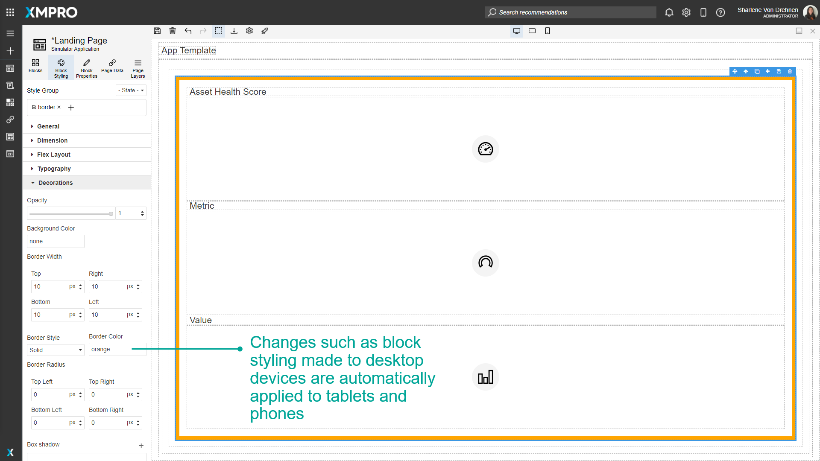Click the Launch rocket icon

pos(265,31)
